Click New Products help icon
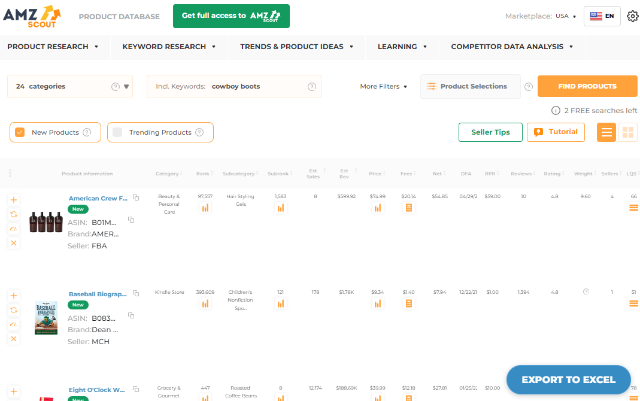Viewport: 640px width, 401px height. 87,132
